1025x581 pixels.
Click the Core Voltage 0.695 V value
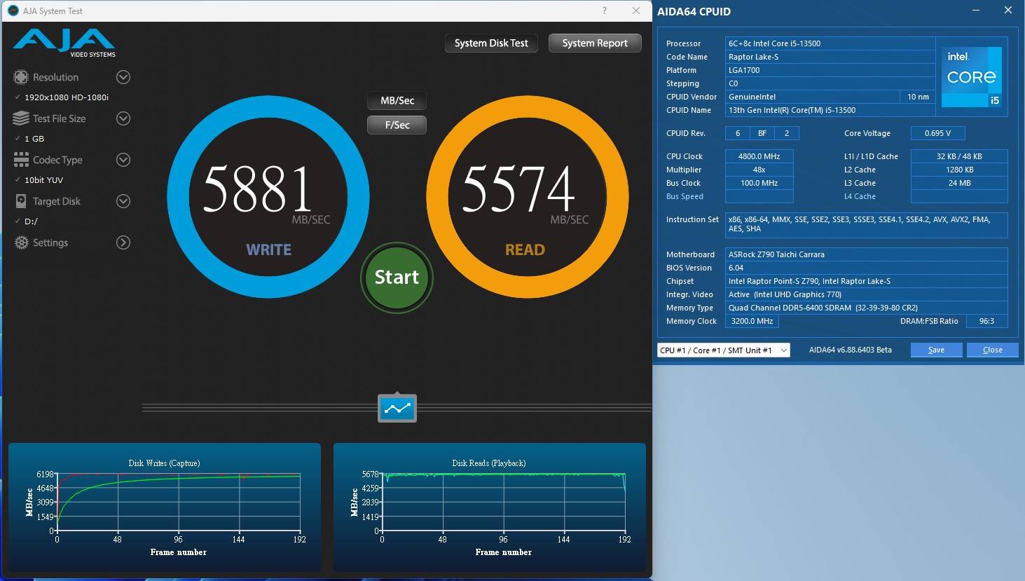pos(937,133)
